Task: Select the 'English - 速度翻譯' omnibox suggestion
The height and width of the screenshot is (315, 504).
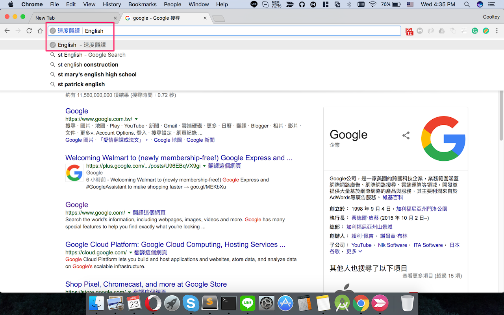Action: click(252, 45)
